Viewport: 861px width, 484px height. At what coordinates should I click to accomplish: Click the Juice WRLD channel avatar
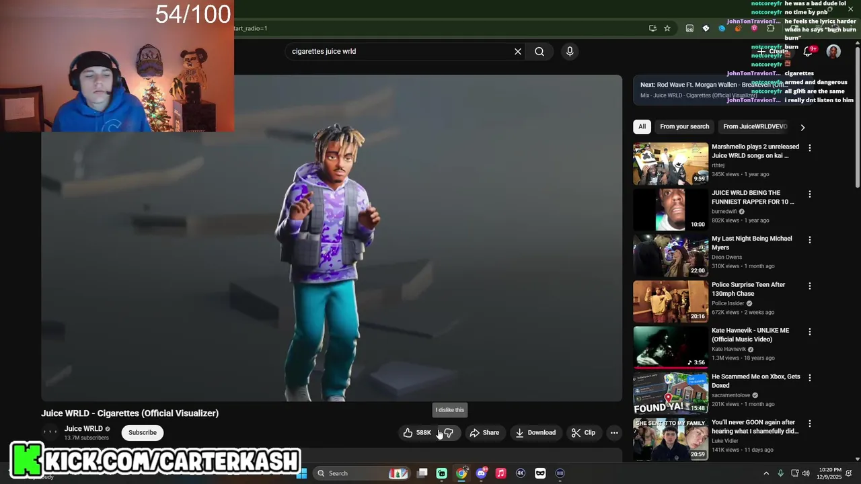tap(50, 432)
